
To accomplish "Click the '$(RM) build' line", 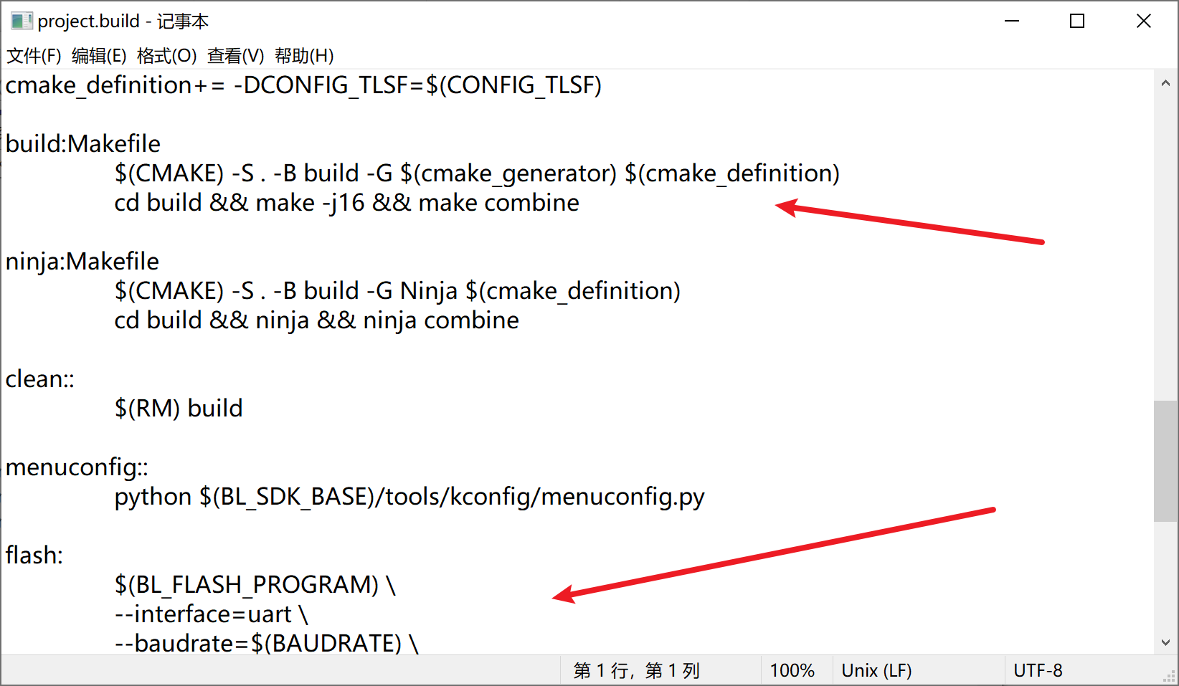I will click(x=179, y=409).
